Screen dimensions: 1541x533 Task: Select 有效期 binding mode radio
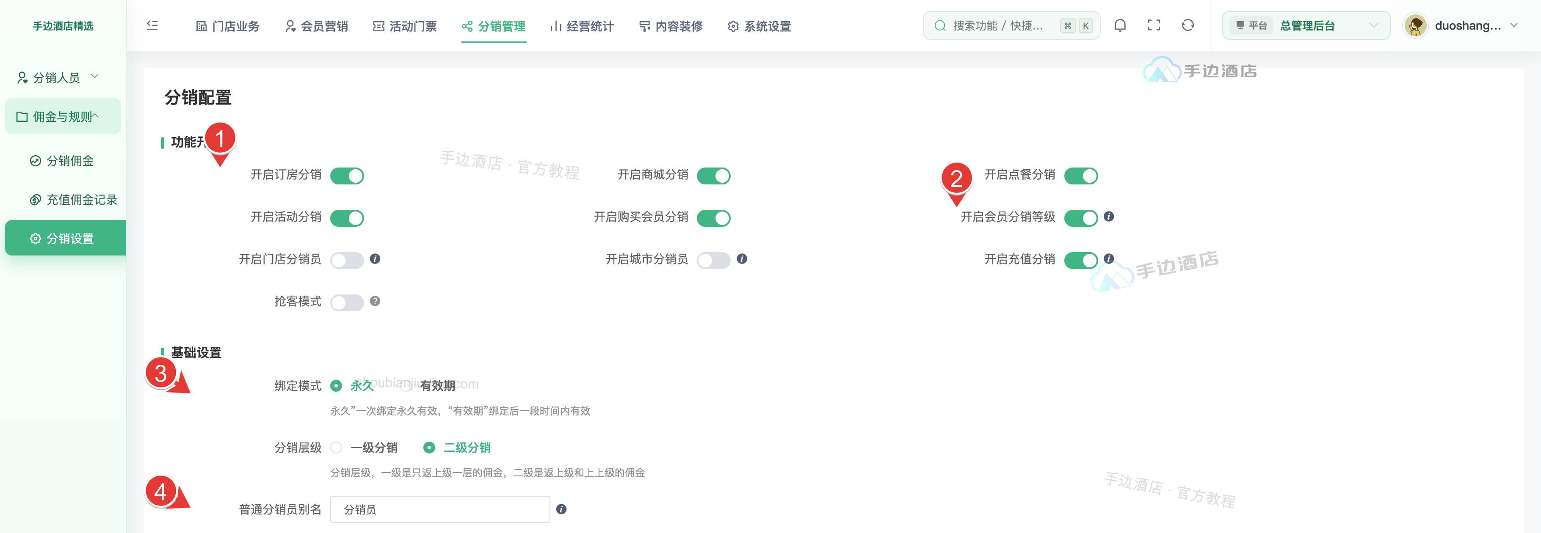406,386
